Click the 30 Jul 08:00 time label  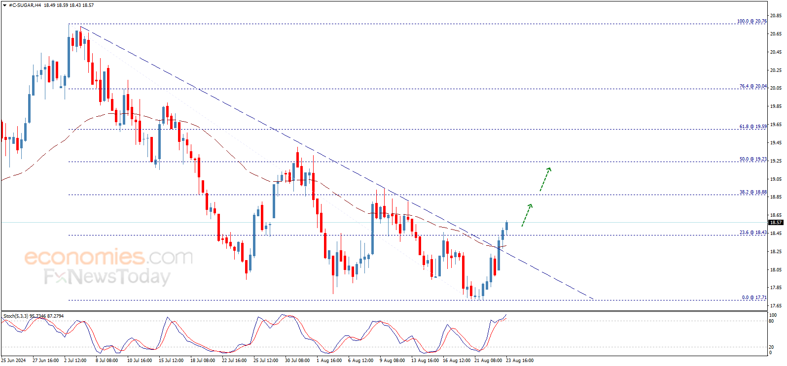coord(297,361)
